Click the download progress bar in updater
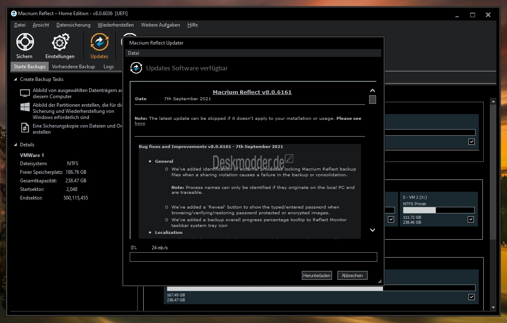Image resolution: width=507 pixels, height=323 pixels. click(x=253, y=257)
